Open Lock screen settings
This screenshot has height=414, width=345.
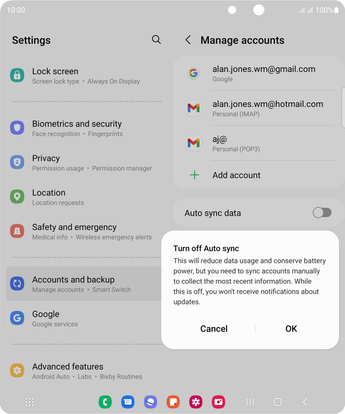(86, 76)
